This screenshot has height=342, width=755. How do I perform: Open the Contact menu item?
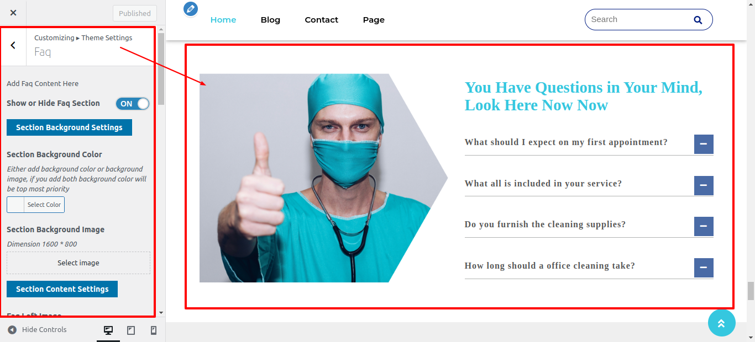click(x=322, y=20)
